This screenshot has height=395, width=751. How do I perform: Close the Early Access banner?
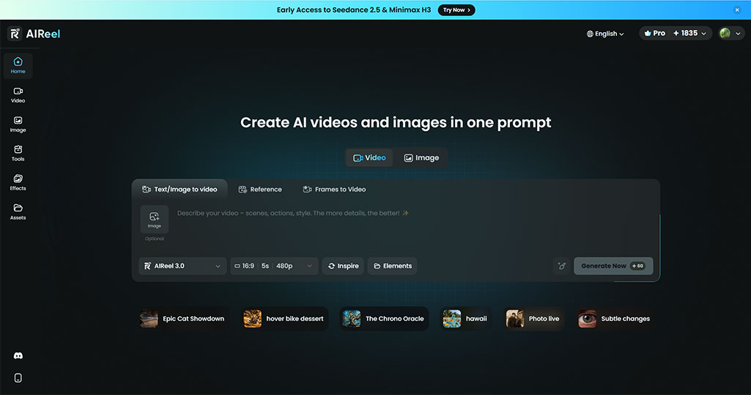(x=737, y=10)
